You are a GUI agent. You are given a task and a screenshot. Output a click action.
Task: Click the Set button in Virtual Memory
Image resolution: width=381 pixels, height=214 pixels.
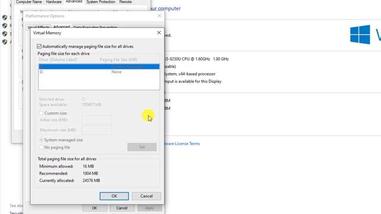(142, 147)
